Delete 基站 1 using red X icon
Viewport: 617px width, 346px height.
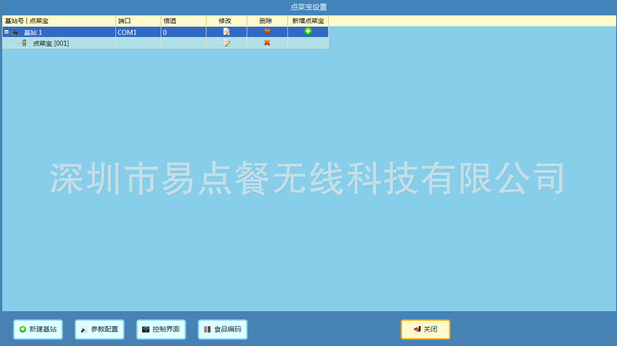tap(267, 32)
